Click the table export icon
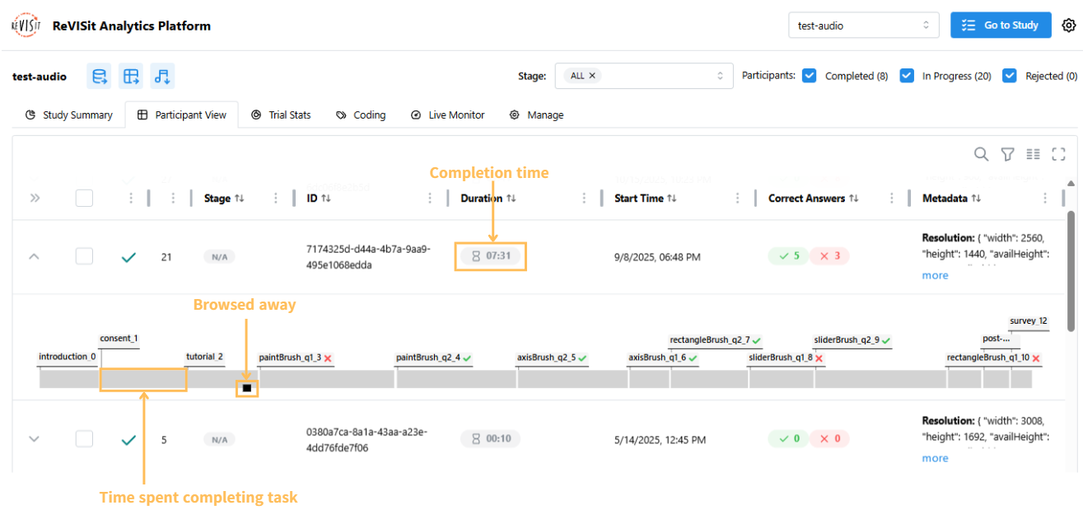The width and height of the screenshot is (1083, 524). tap(131, 77)
